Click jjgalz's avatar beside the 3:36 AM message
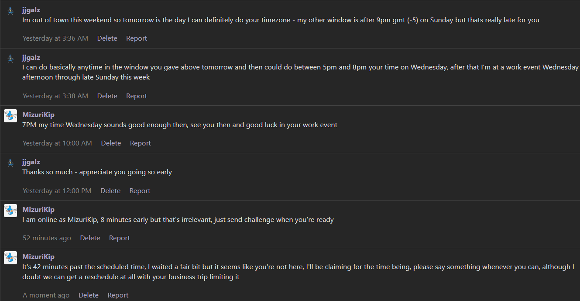 [x=10, y=11]
